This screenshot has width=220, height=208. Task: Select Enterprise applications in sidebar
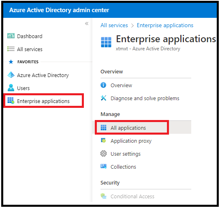pos(43,101)
